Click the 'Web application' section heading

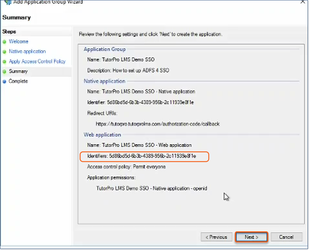[x=102, y=135]
